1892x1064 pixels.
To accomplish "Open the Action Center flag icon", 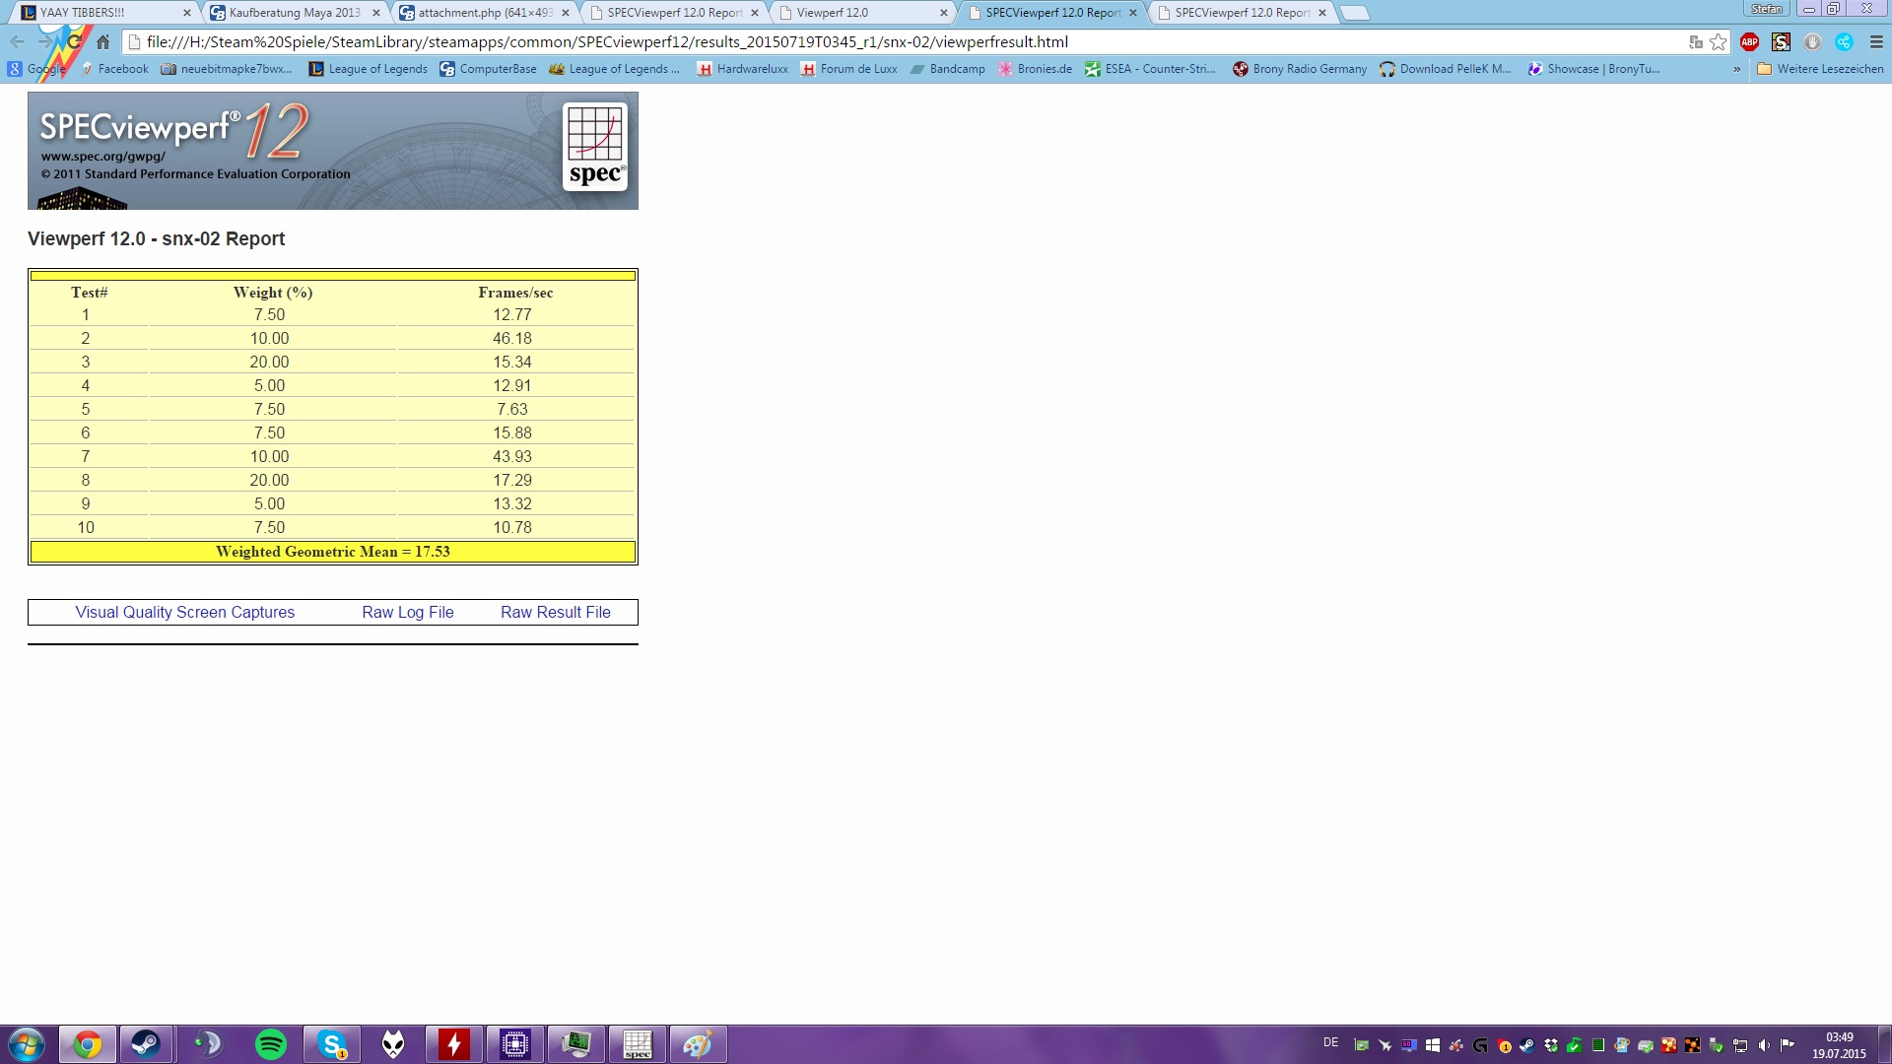I will (1788, 1045).
